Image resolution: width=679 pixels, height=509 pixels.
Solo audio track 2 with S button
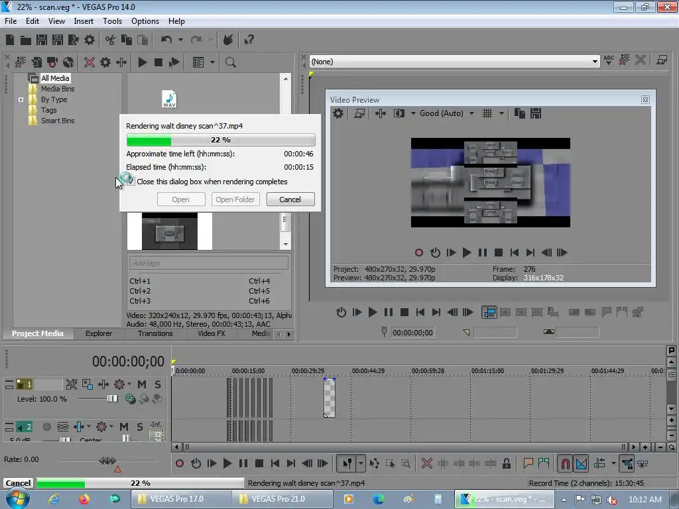tap(139, 427)
